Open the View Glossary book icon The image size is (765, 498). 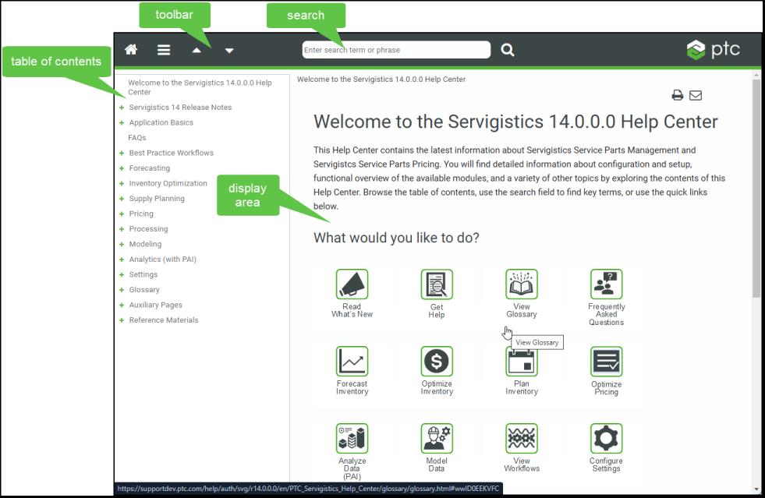click(522, 284)
